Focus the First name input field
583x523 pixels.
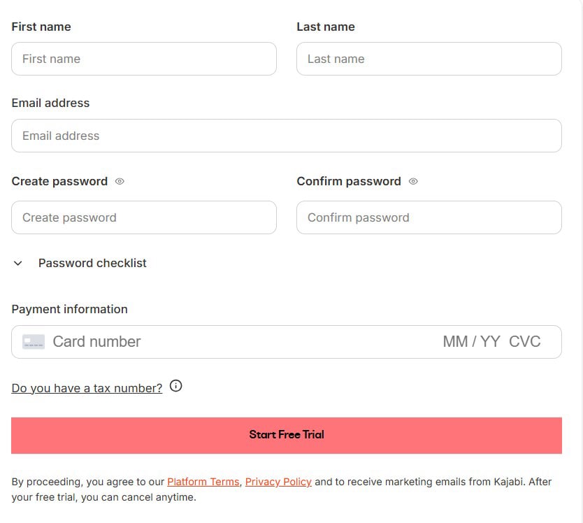[144, 59]
